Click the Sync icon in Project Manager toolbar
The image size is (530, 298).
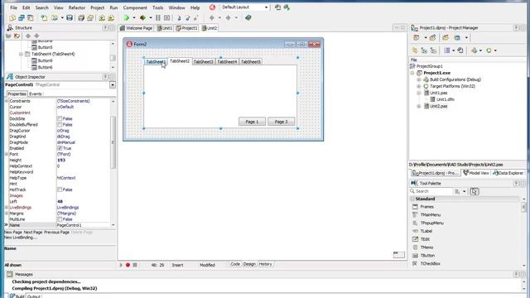point(415,50)
